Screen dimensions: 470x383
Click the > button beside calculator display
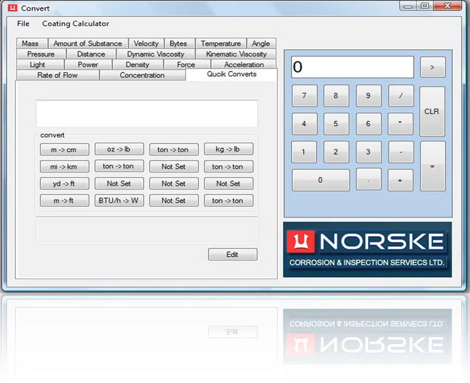pyautogui.click(x=432, y=67)
